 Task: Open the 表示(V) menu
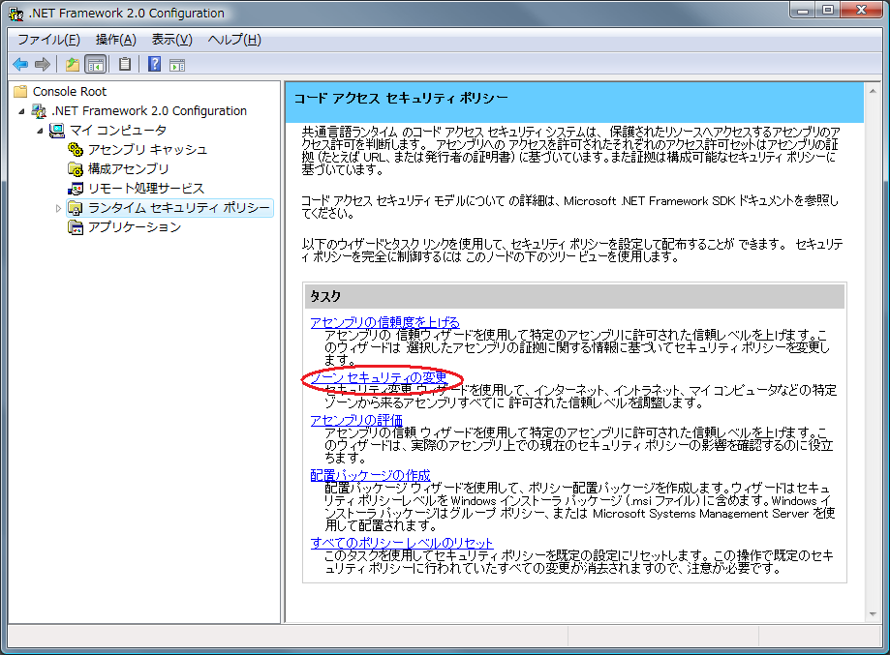pyautogui.click(x=172, y=40)
